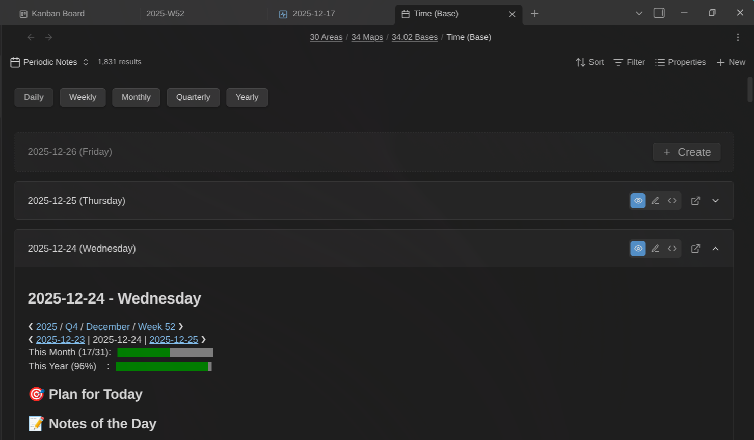Viewport: 754px width, 440px height.
Task: Open the Periodic Notes view selector
Action: (49, 62)
